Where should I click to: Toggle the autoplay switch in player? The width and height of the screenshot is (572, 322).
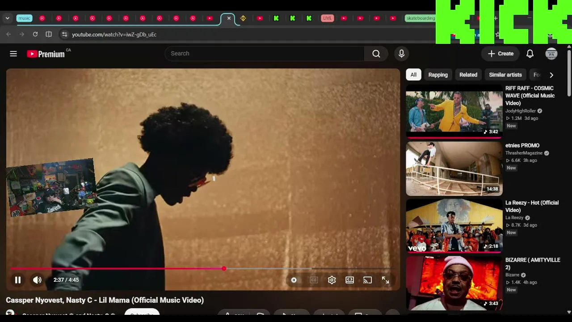tap(294, 280)
